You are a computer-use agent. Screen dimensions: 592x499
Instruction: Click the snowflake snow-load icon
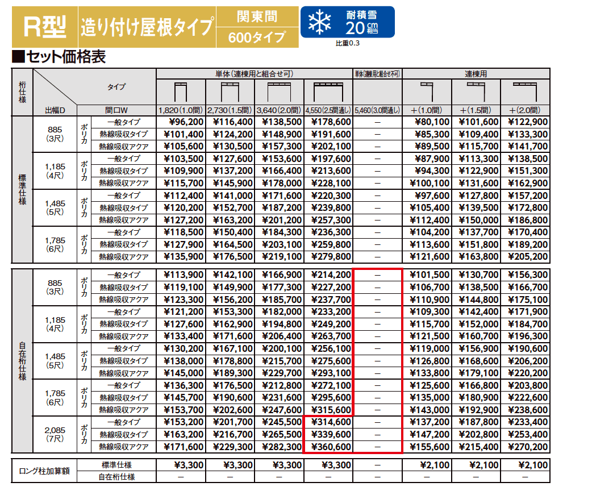[x=318, y=20]
